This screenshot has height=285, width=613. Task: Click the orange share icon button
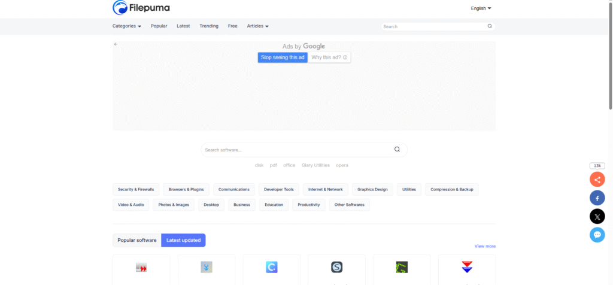pos(597,179)
